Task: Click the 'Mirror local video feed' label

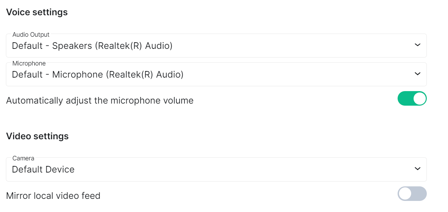Action: [x=53, y=196]
